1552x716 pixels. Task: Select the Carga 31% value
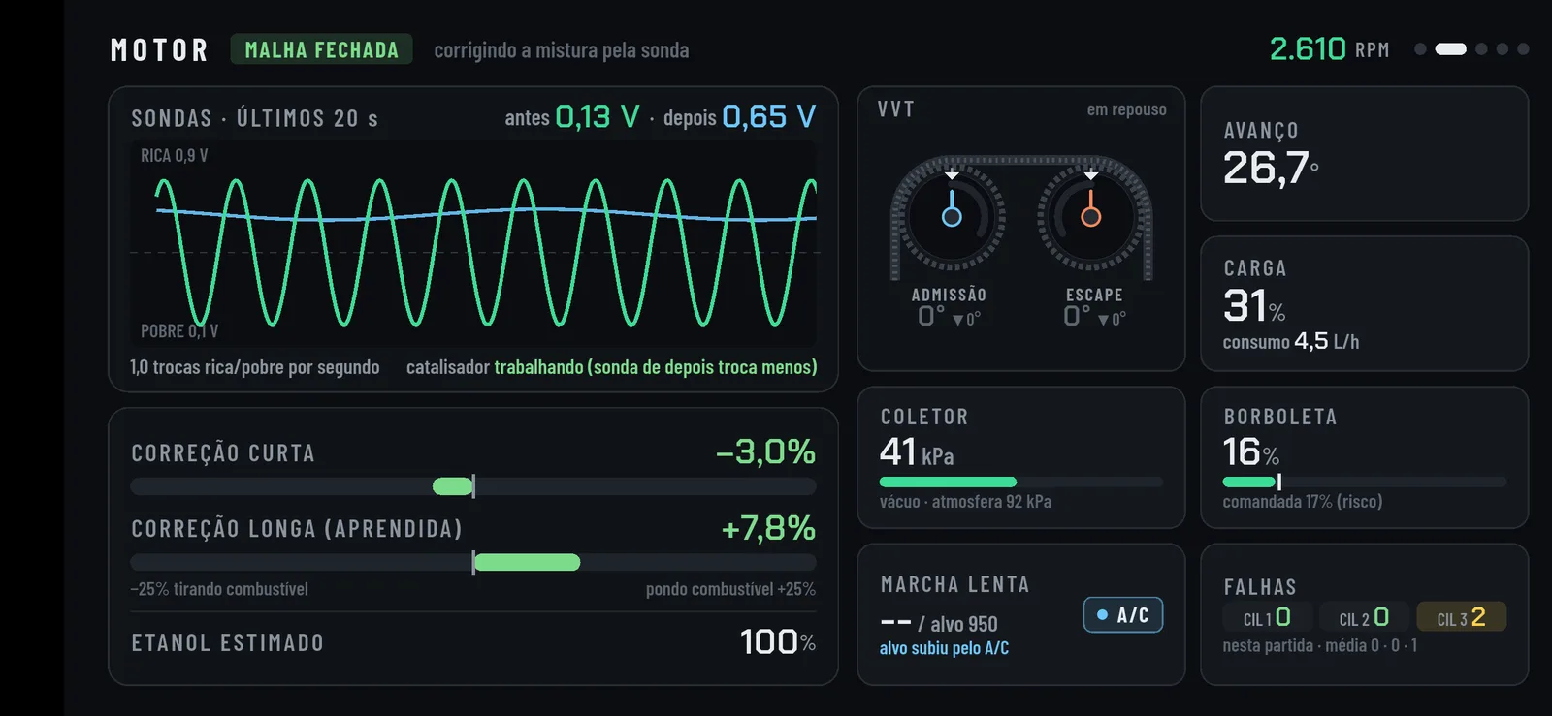[1254, 306]
